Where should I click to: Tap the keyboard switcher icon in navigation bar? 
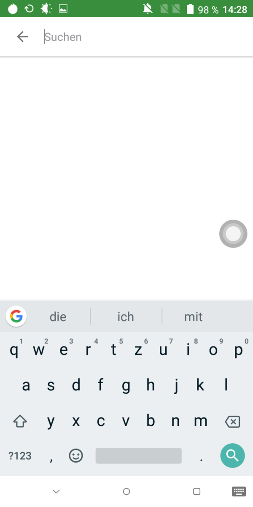(x=239, y=491)
